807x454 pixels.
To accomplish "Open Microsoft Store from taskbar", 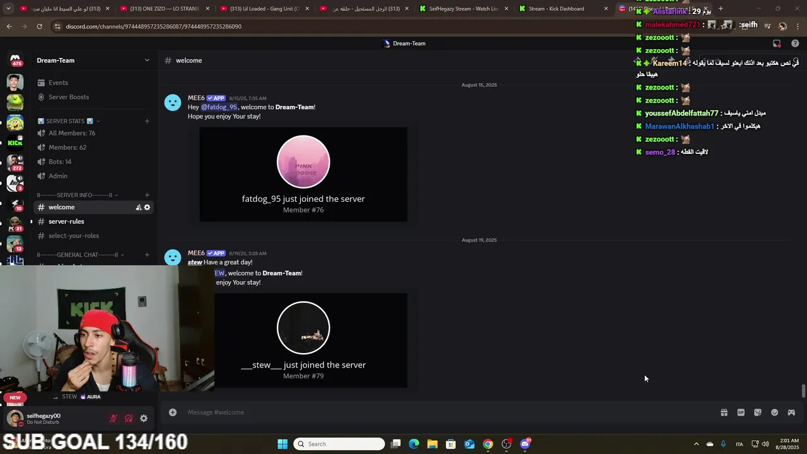I will click(x=451, y=444).
